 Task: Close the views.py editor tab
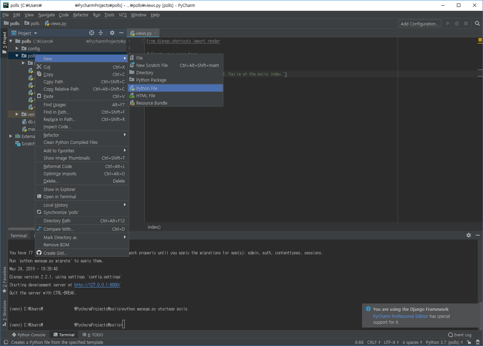point(155,33)
